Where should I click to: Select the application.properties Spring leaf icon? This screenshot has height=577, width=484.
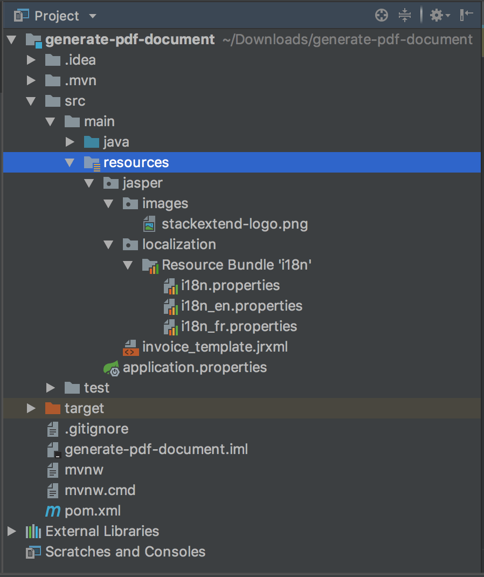point(110,367)
